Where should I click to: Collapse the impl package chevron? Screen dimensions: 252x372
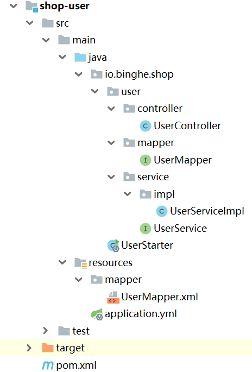(x=128, y=194)
